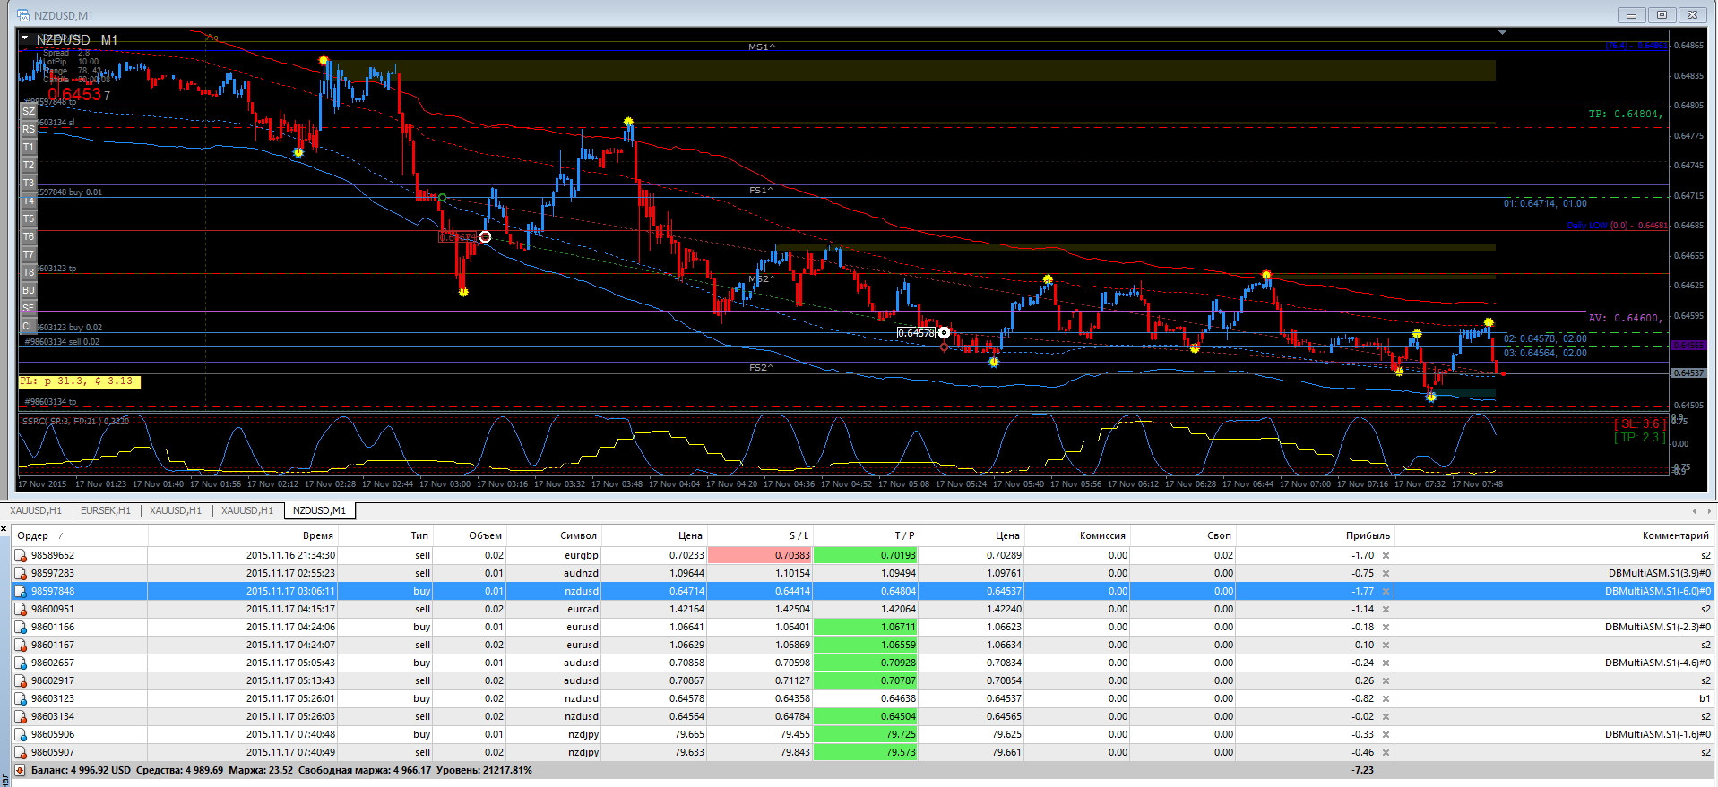The width and height of the screenshot is (1718, 787).
Task: Close the terminal panel using top-left X
Action: point(4,529)
